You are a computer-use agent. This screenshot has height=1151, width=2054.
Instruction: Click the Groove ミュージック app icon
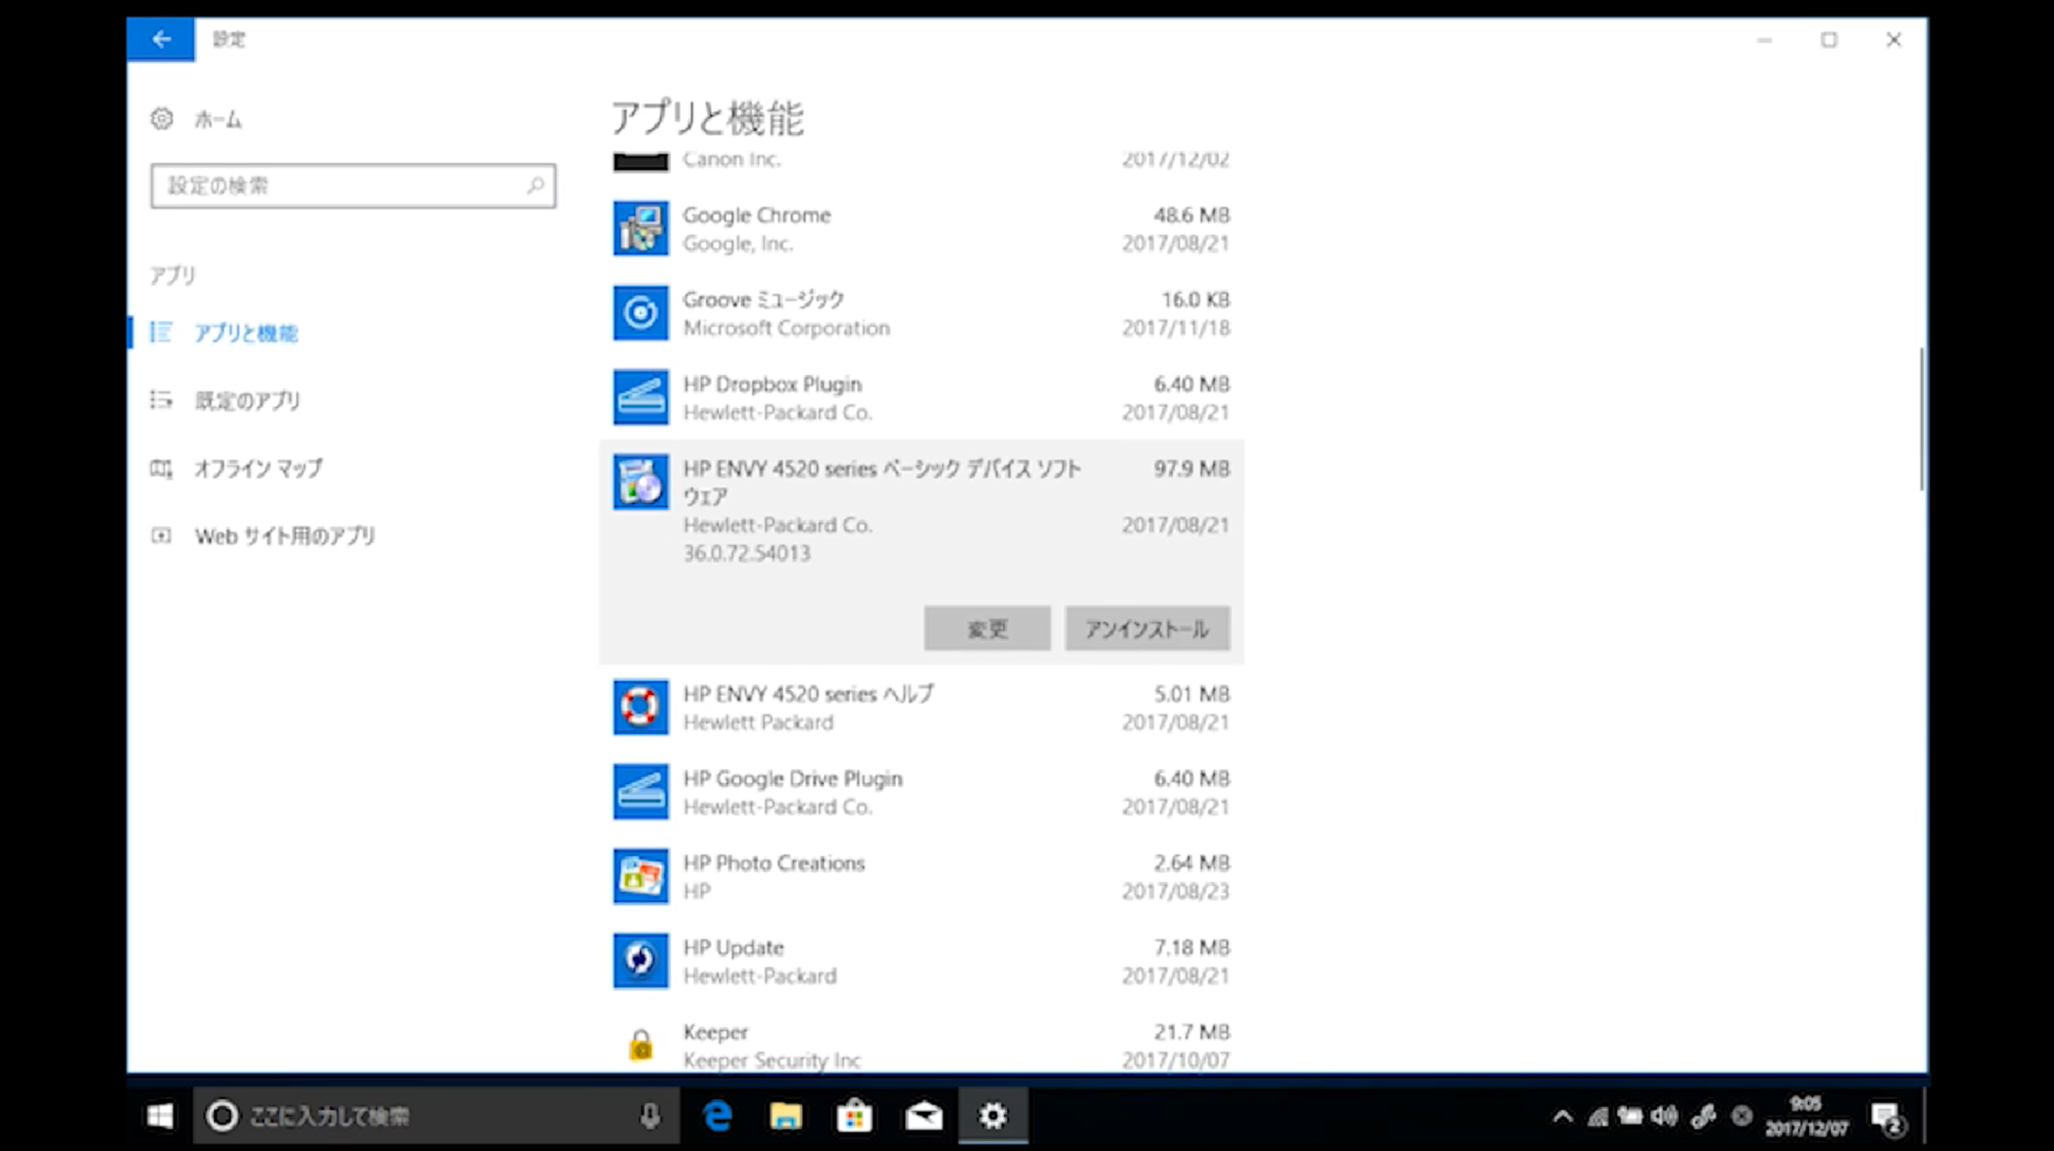639,311
